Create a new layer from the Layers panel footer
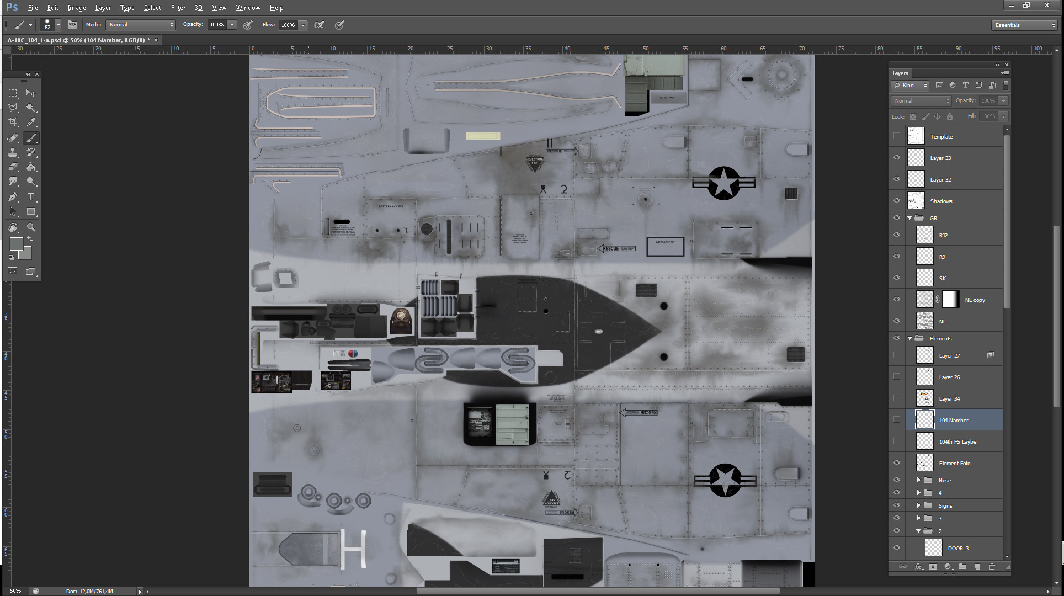1064x596 pixels. point(977,567)
